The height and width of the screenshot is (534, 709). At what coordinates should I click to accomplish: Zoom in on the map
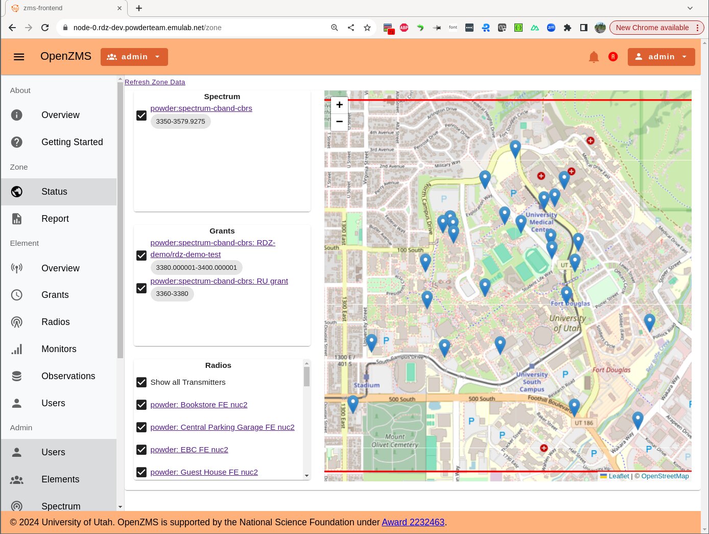(x=339, y=105)
